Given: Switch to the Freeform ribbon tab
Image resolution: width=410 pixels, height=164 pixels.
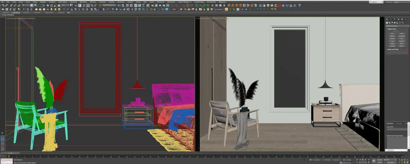Looking at the screenshot, I should click(26, 13).
